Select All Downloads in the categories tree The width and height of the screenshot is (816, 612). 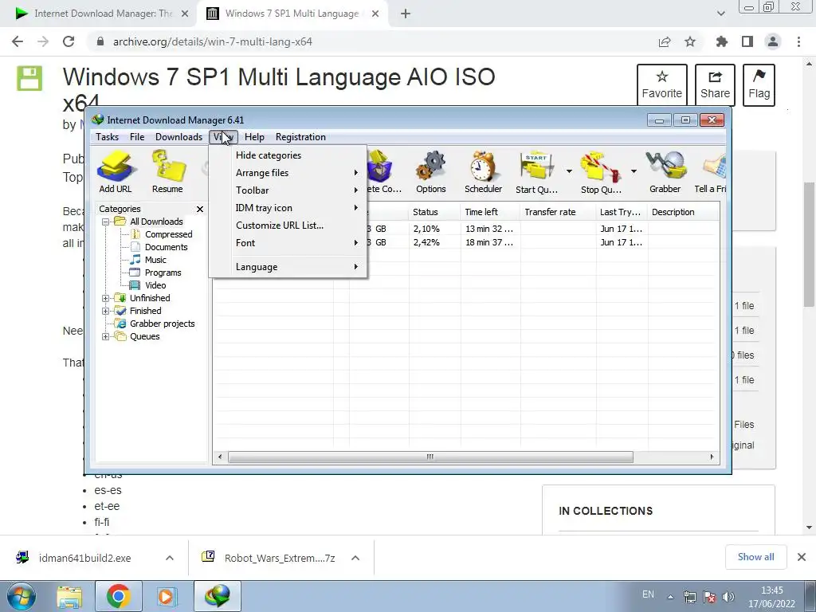[x=156, y=222]
